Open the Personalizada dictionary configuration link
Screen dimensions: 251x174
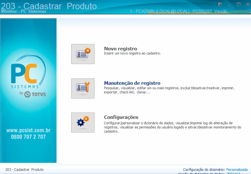(237, 170)
